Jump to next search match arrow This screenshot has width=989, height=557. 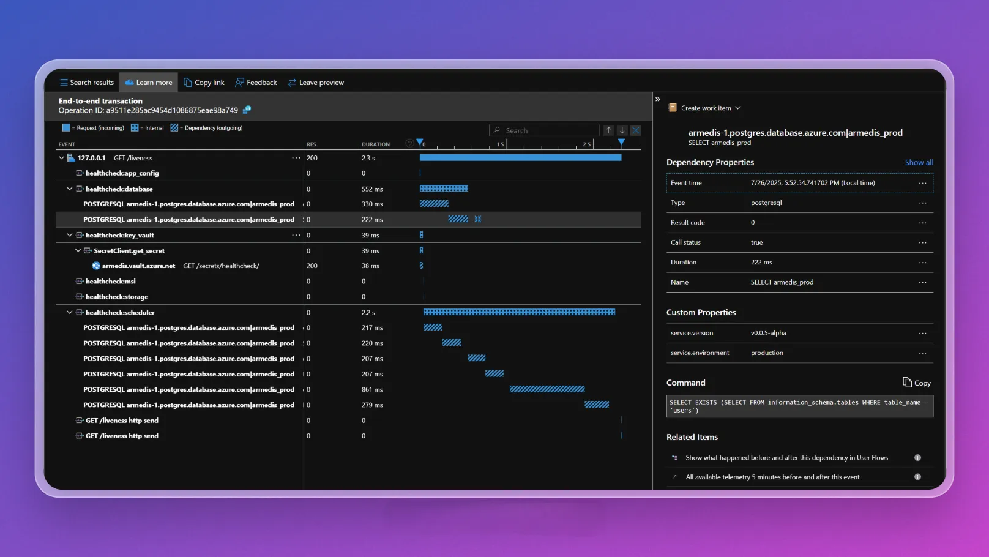[622, 130]
